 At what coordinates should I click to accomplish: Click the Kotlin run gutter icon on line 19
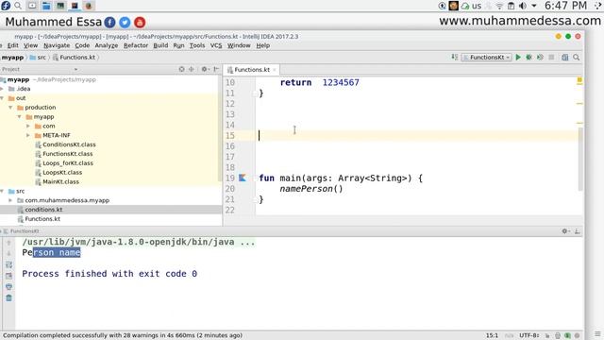coord(243,178)
